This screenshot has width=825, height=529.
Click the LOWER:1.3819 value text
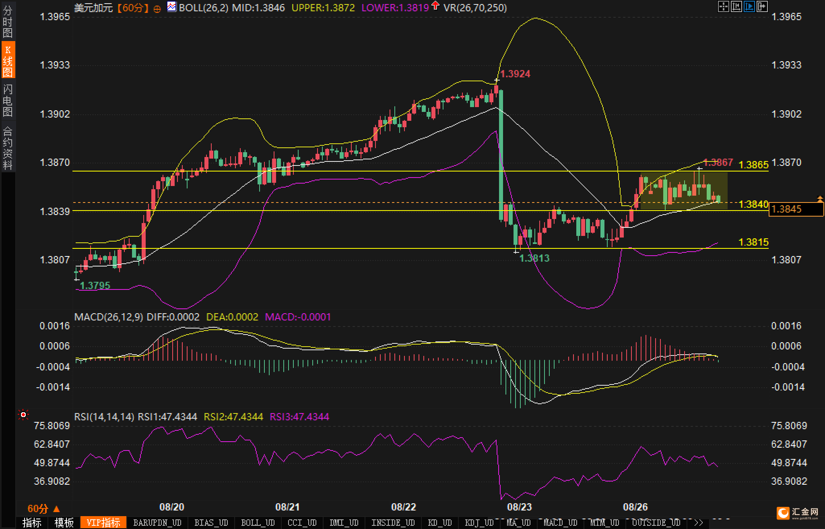tap(395, 8)
